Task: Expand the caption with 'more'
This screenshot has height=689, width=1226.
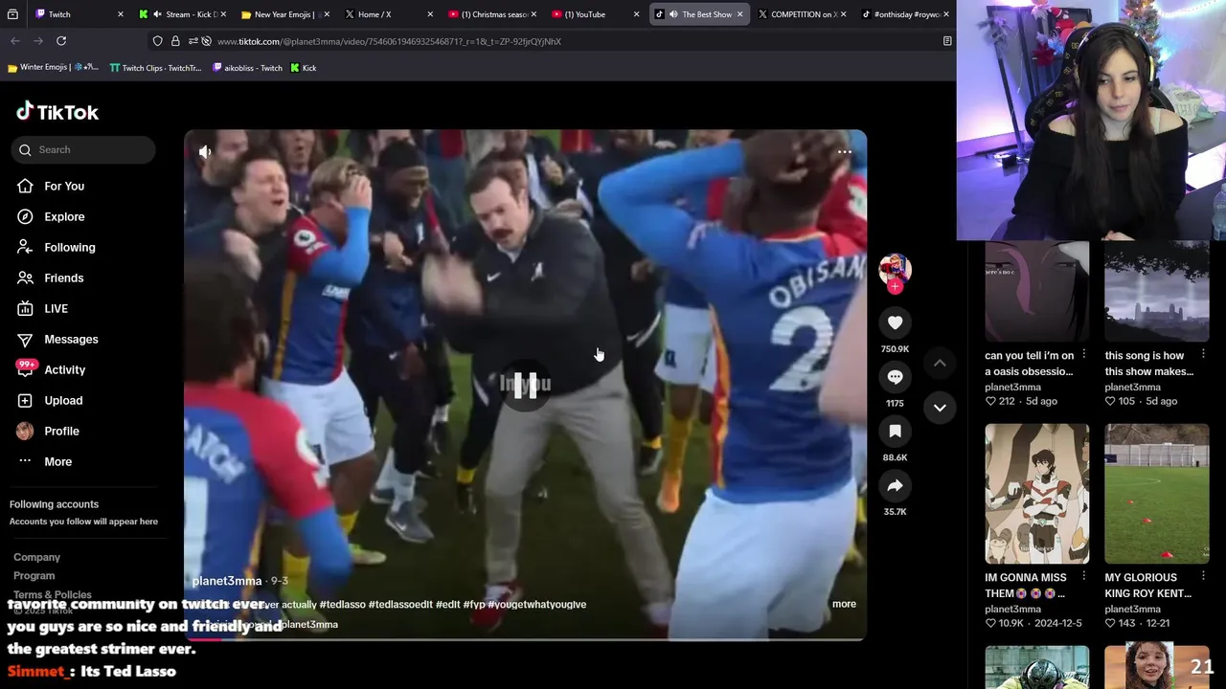Action: [844, 604]
